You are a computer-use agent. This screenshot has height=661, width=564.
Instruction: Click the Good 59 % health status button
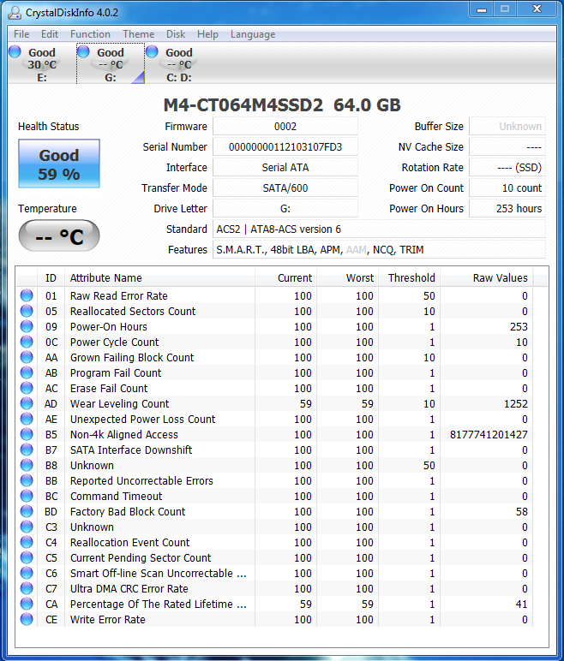coord(59,164)
